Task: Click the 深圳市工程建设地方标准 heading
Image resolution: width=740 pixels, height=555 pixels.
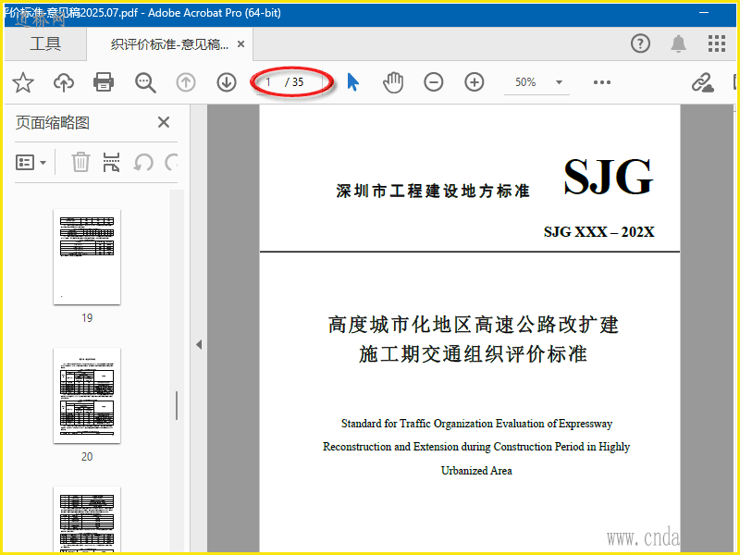Action: pos(433,191)
